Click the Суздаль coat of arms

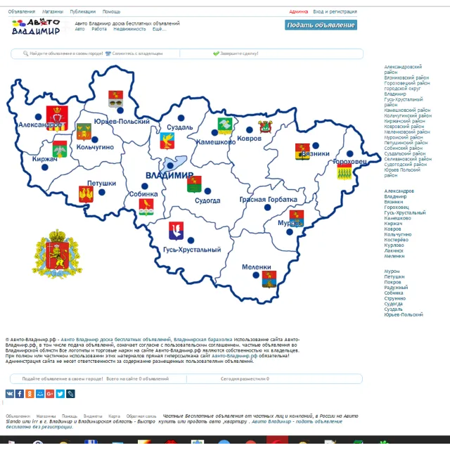coord(167,141)
